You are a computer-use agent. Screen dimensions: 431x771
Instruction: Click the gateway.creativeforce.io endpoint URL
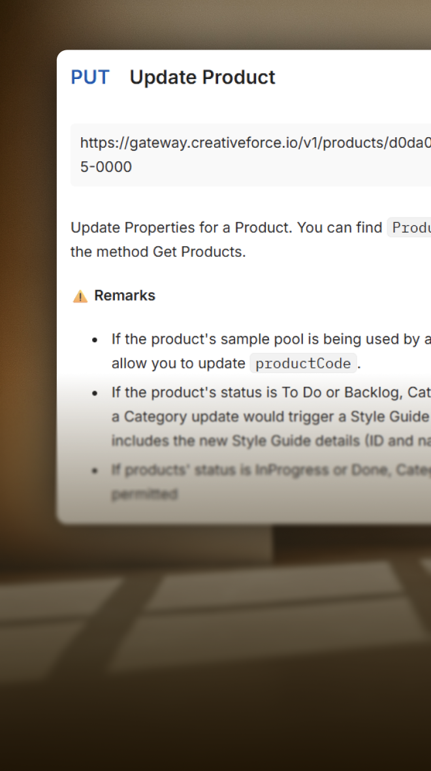[x=255, y=142]
